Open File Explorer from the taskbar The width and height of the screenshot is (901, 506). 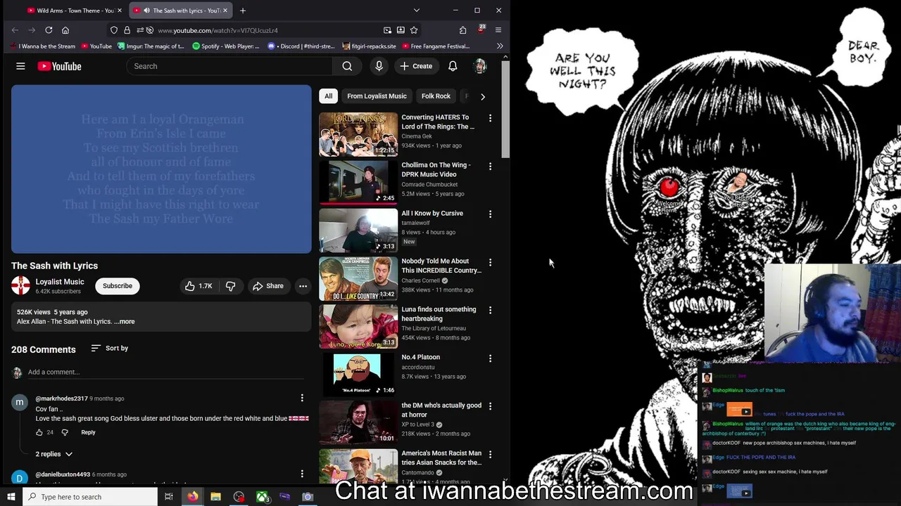215,497
